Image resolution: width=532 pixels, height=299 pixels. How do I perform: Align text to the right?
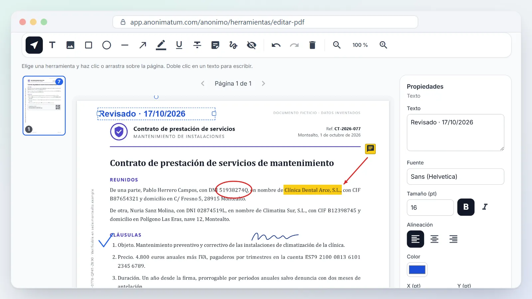point(454,239)
